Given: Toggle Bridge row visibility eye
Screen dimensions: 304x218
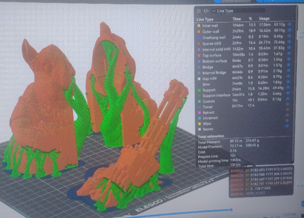Looking at the screenshot, I should (289, 65).
